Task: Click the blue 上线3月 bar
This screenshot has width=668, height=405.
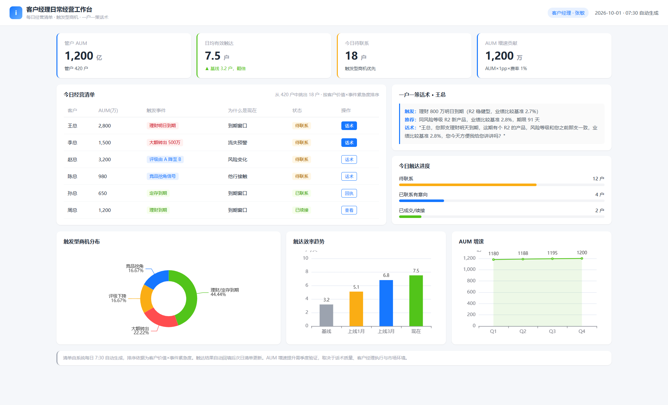Action: coord(386,303)
